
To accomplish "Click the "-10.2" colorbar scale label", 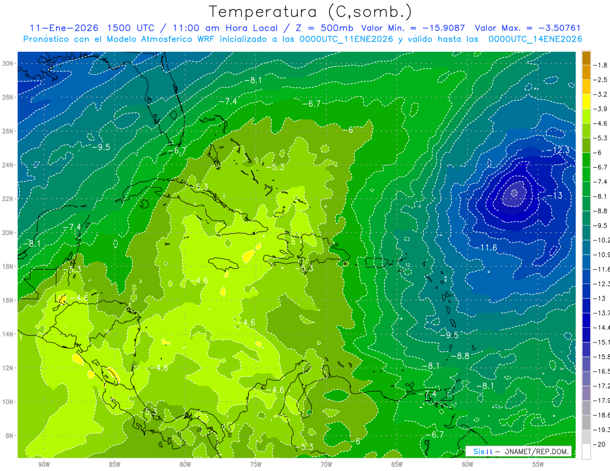I will point(602,240).
